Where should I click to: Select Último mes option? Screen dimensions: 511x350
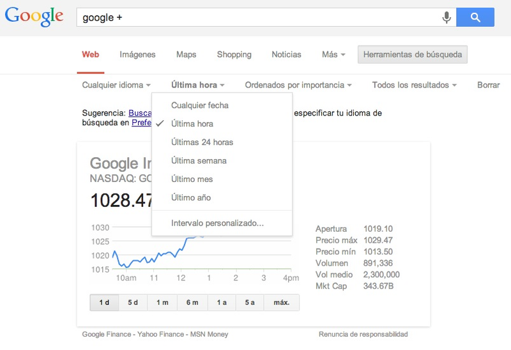click(x=222, y=179)
